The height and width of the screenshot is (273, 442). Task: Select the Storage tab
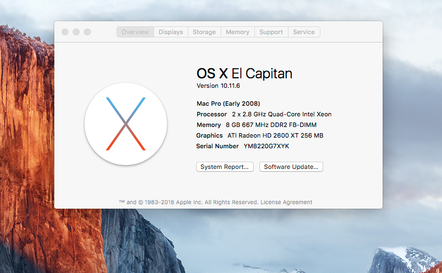[x=204, y=32]
